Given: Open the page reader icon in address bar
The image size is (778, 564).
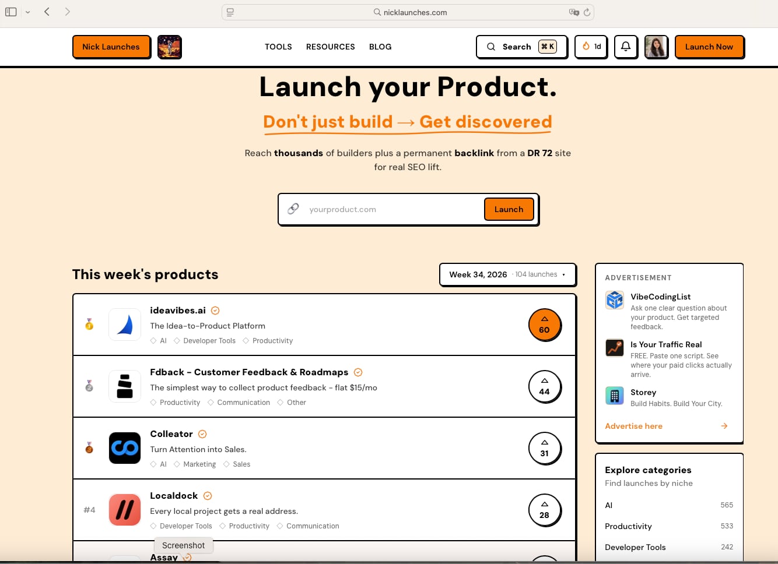Looking at the screenshot, I should coord(230,12).
